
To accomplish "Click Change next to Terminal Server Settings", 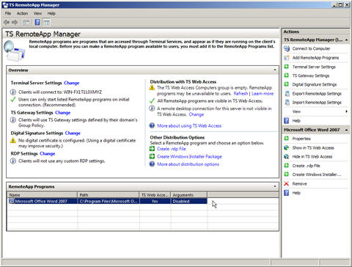I will [x=72, y=83].
